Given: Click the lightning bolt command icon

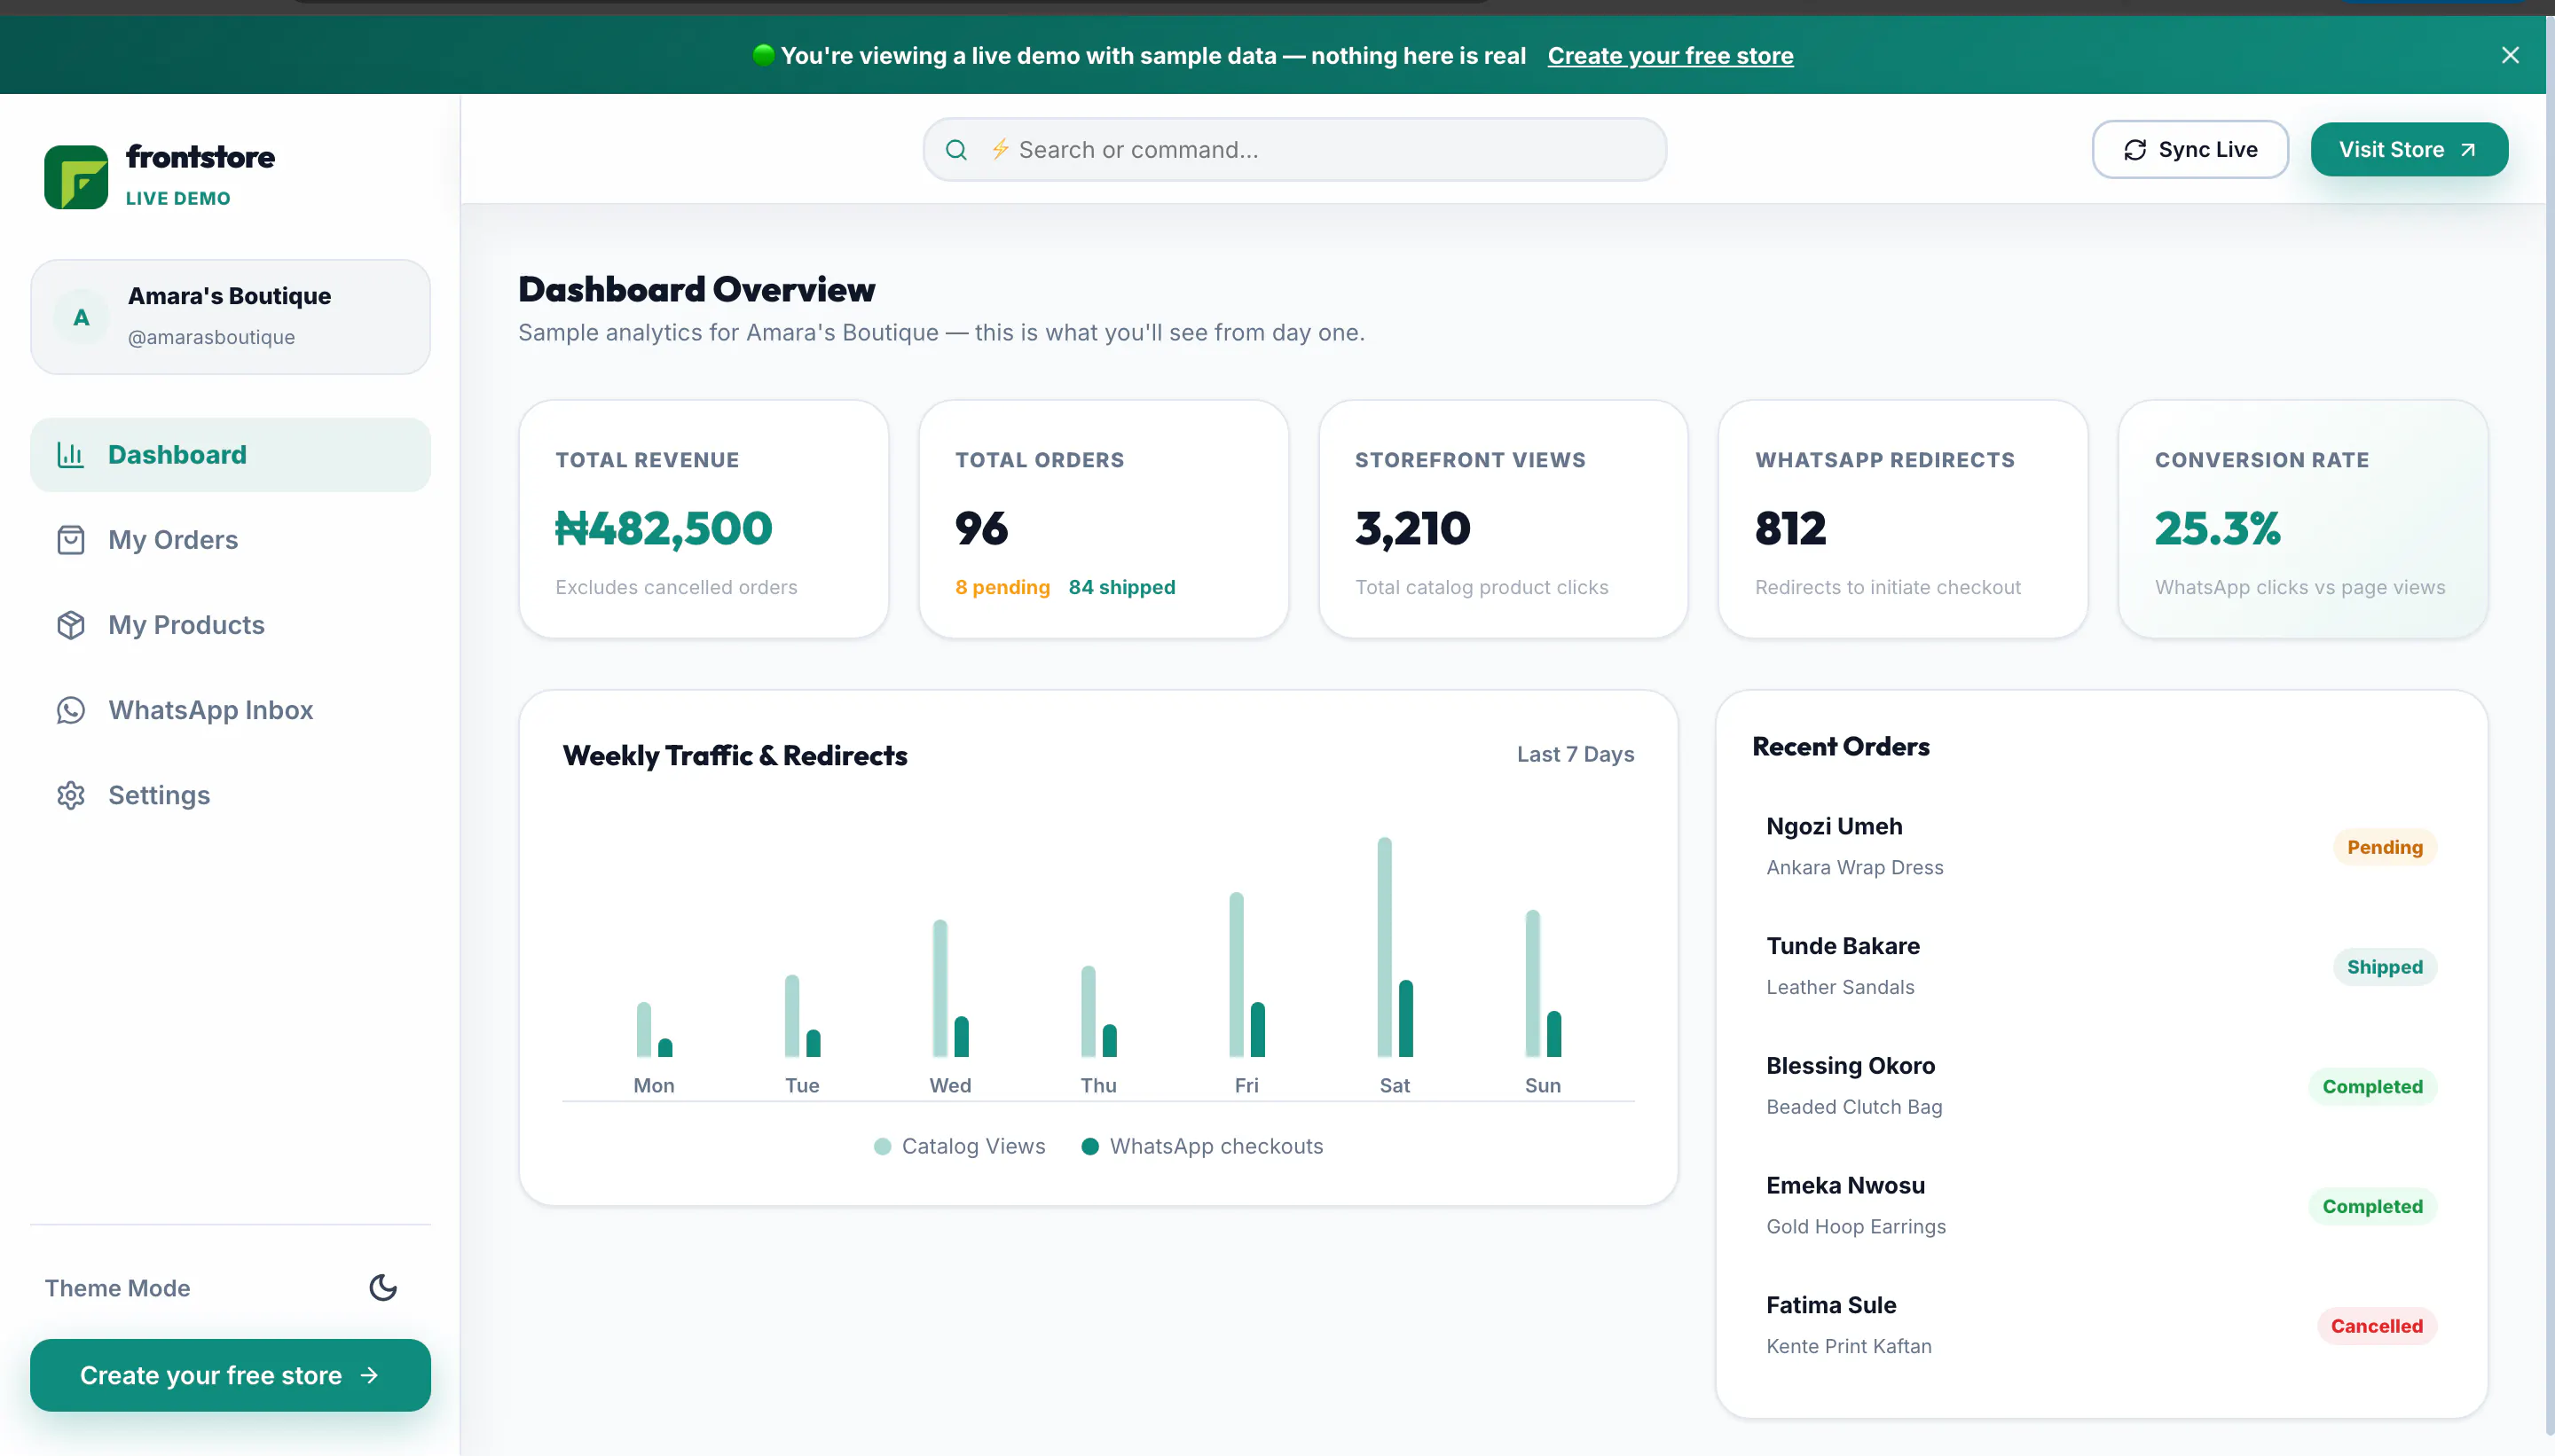Looking at the screenshot, I should (1000, 149).
